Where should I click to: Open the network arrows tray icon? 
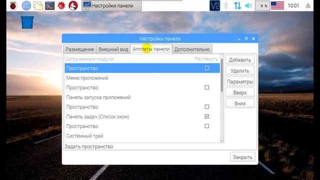click(x=237, y=5)
